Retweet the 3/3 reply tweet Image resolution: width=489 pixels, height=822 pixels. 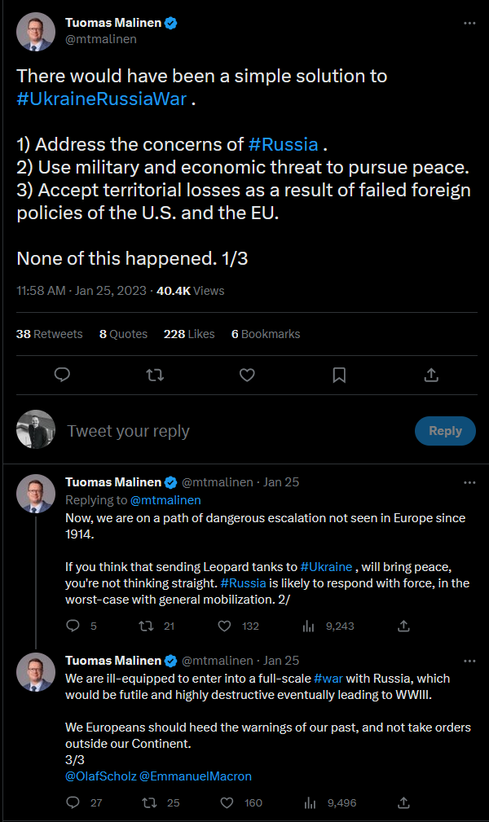(x=149, y=802)
